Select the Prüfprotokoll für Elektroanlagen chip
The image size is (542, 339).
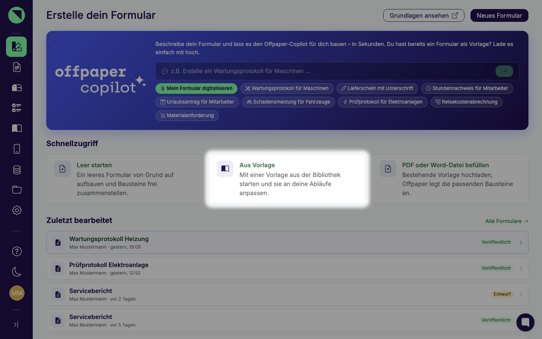(383, 102)
